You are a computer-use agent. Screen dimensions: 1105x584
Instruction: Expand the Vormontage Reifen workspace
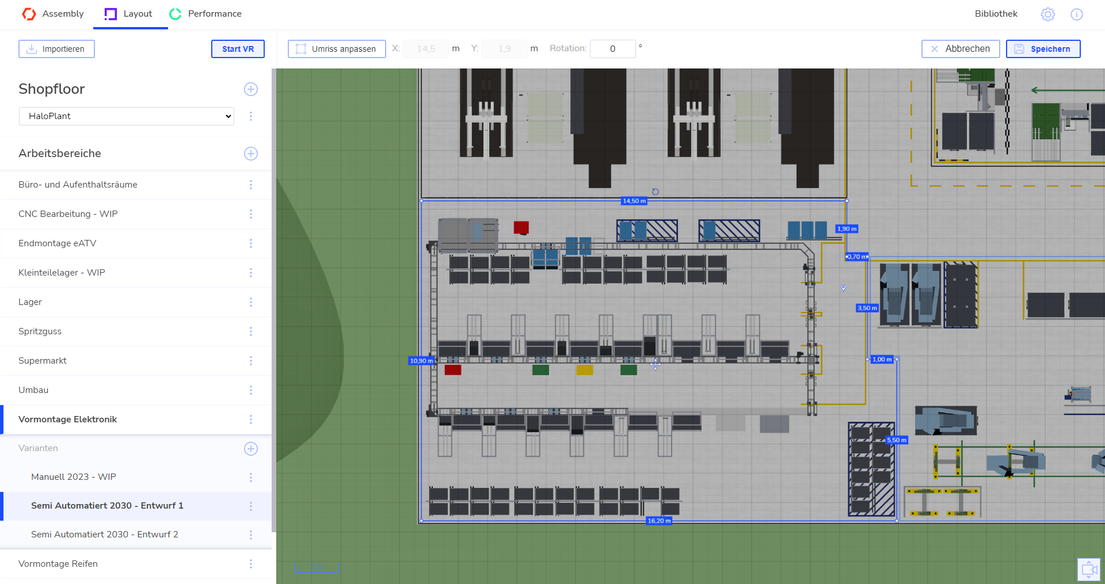click(x=58, y=564)
